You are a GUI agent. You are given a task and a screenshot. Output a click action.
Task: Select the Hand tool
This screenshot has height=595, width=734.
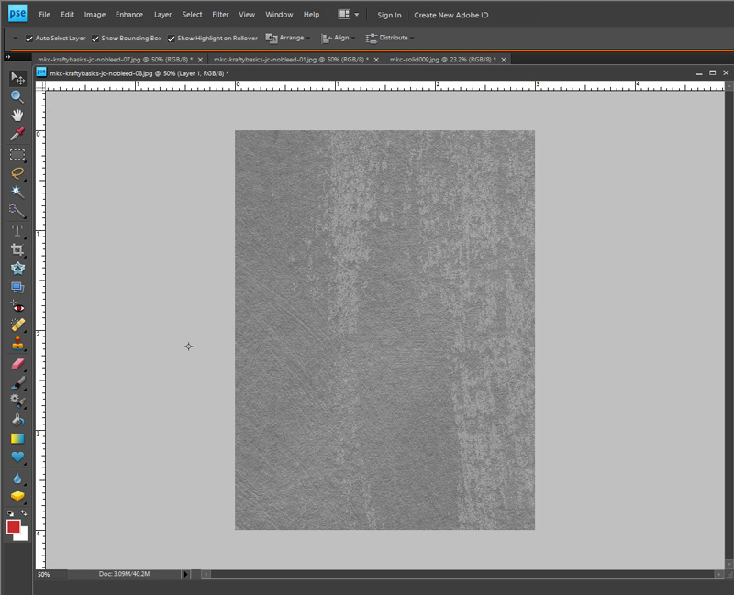click(x=17, y=116)
